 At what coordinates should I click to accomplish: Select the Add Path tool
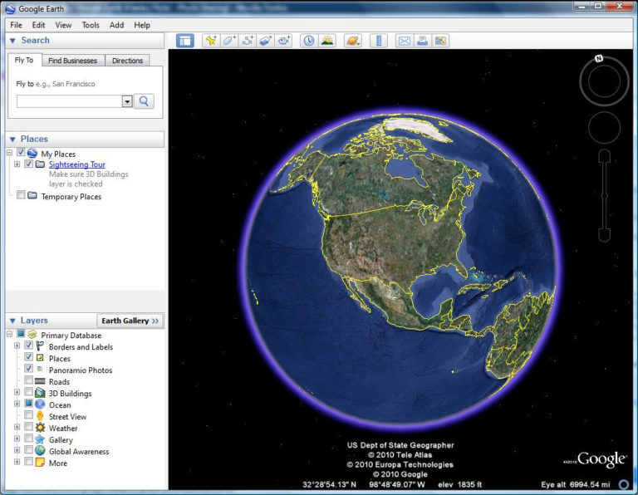[x=248, y=41]
